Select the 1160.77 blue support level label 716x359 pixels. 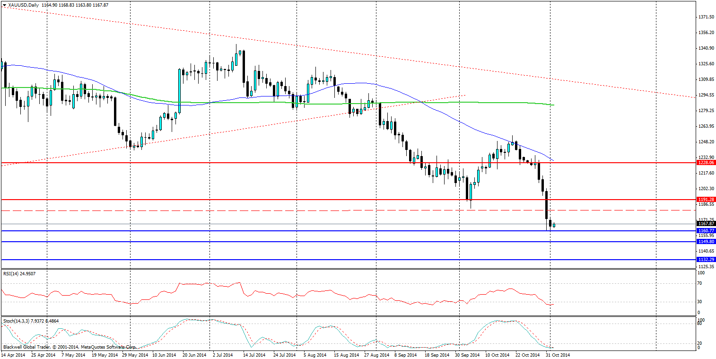[x=706, y=230]
